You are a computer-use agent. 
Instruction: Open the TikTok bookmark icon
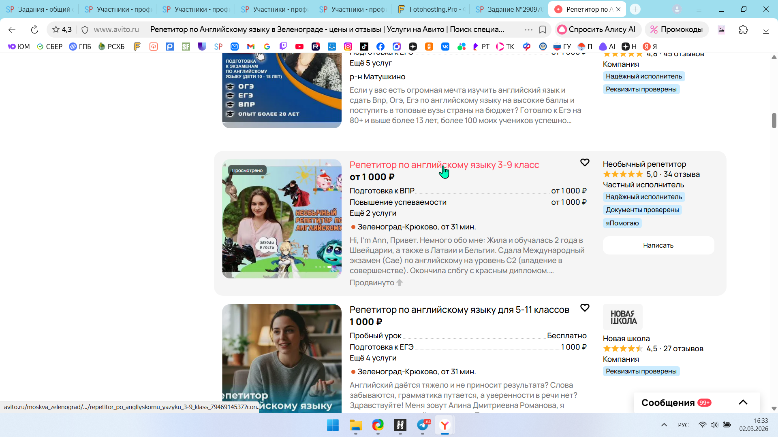point(364,47)
